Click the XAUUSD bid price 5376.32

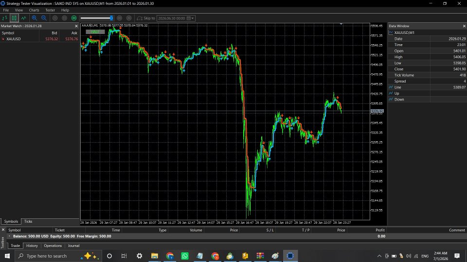pyautogui.click(x=52, y=39)
